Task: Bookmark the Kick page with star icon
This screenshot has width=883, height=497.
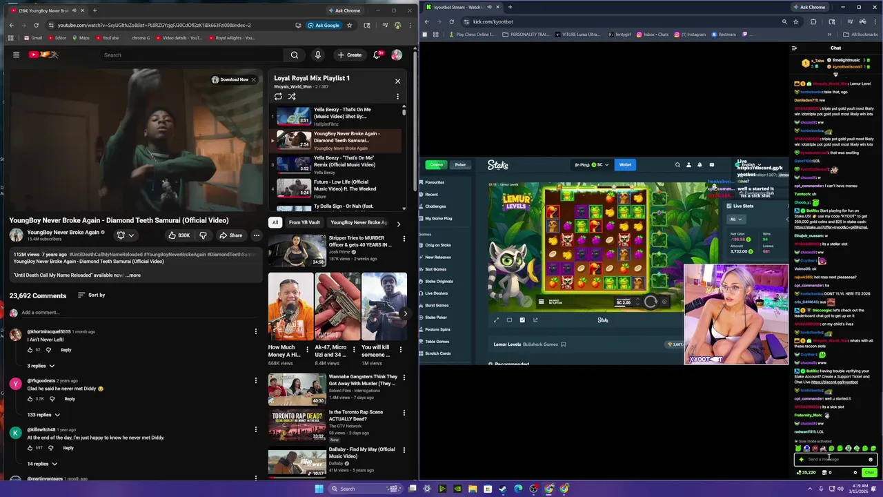Action: [797, 21]
